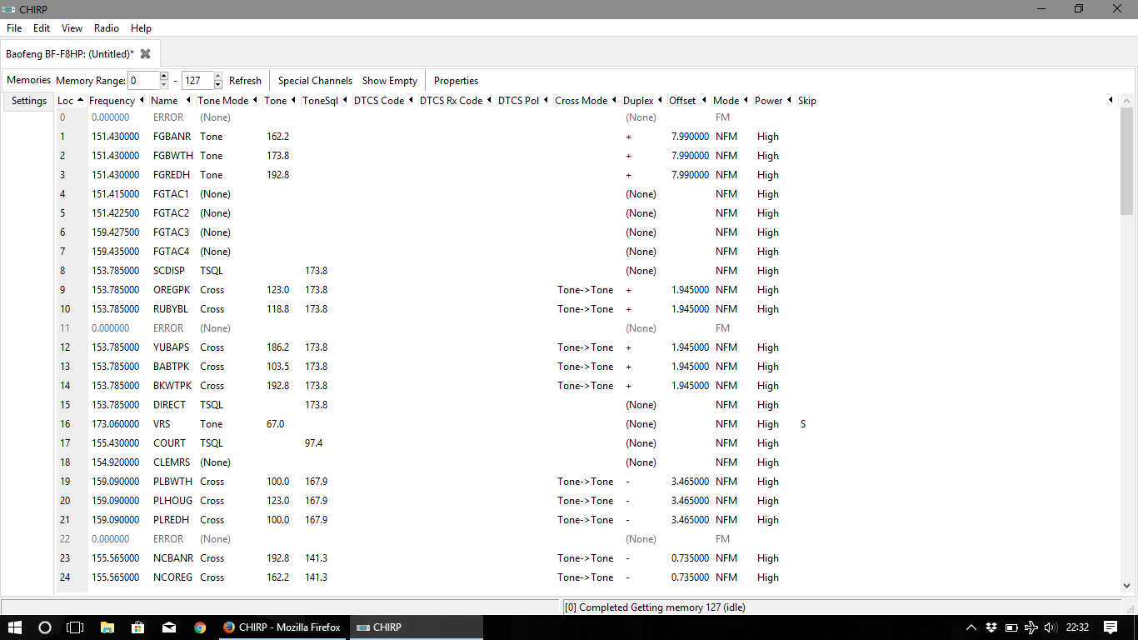Click scrollbar down arrow
Viewport: 1138px width, 640px height.
point(1127,586)
